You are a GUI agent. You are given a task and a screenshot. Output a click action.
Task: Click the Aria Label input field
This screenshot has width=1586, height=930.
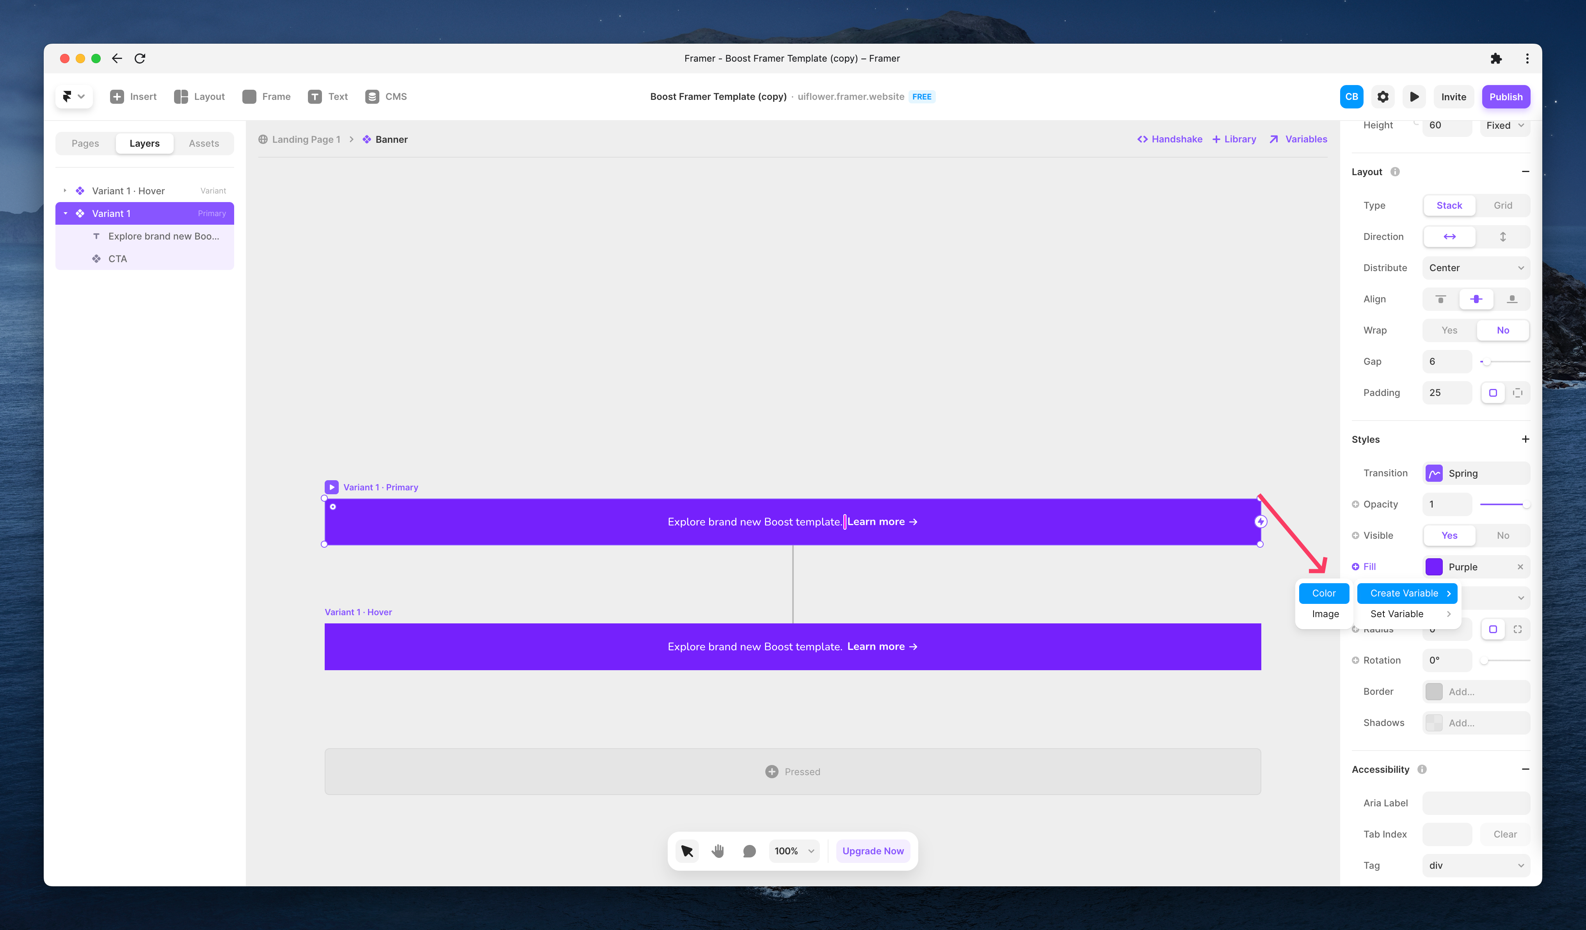[1476, 803]
